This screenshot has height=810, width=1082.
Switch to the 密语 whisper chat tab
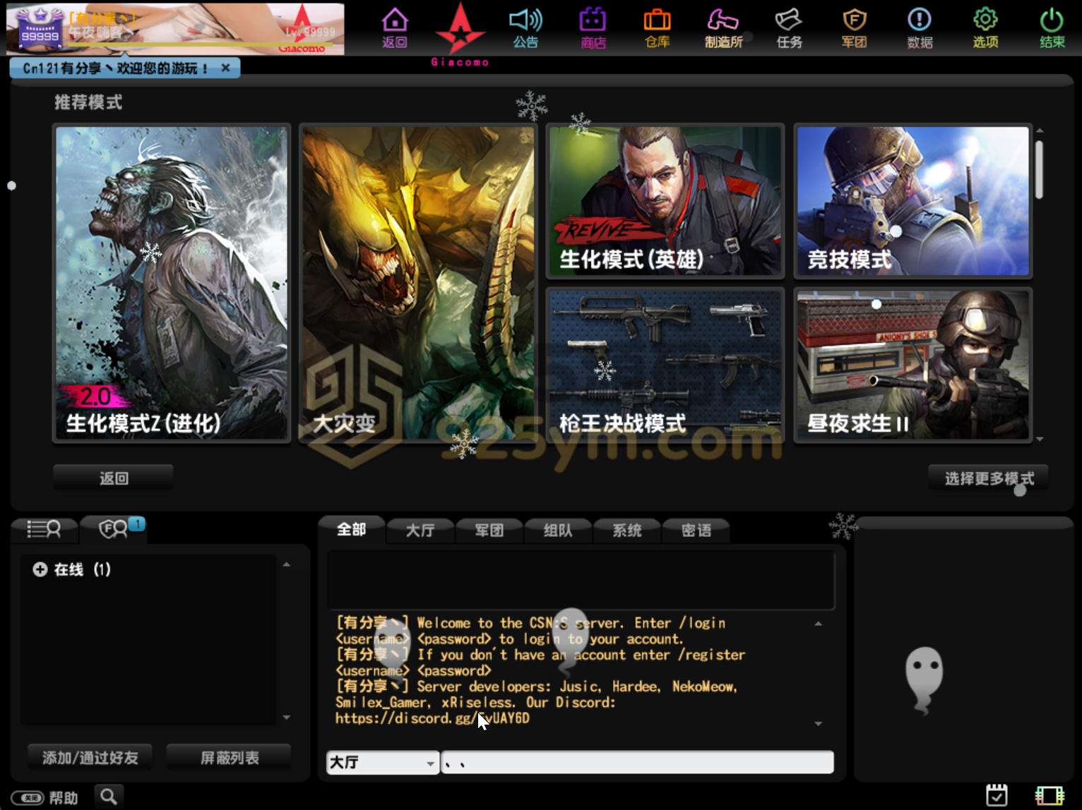(696, 530)
